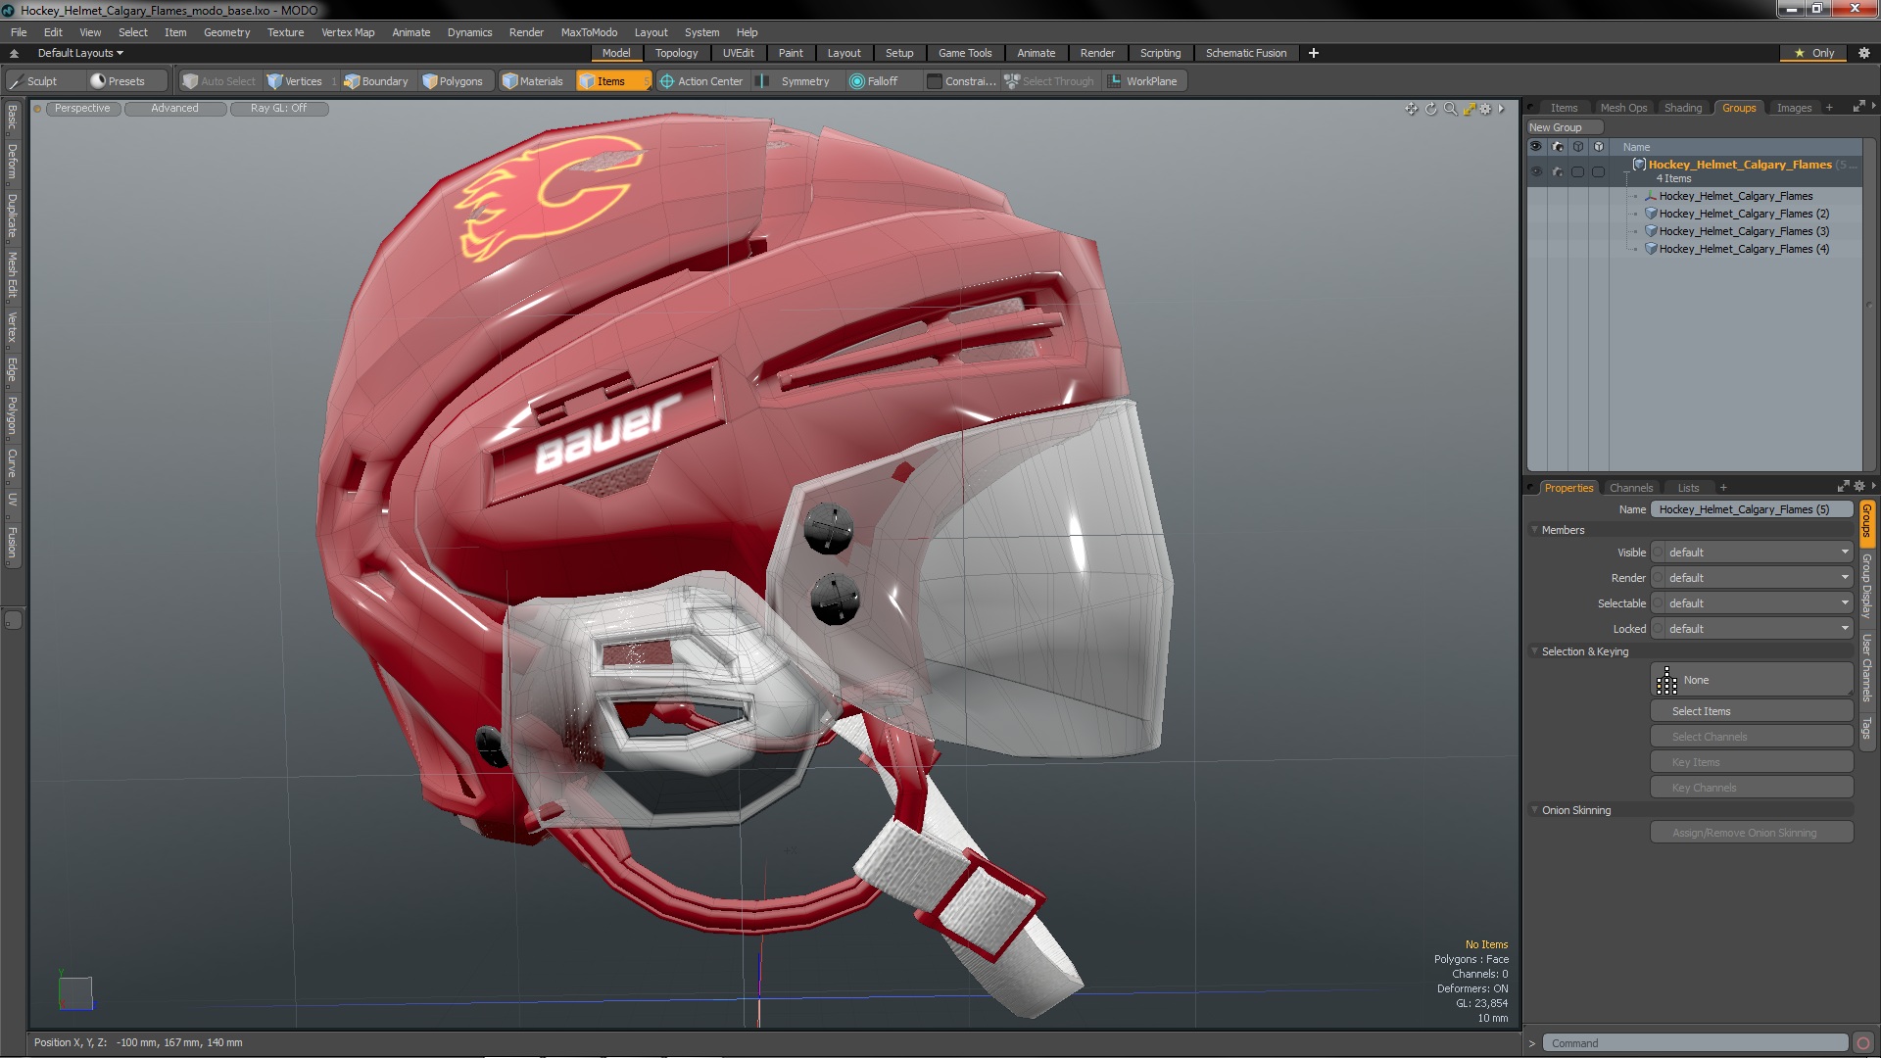Screen dimensions: 1881x1058
Task: Click the Select Items button
Action: pyautogui.click(x=1751, y=711)
